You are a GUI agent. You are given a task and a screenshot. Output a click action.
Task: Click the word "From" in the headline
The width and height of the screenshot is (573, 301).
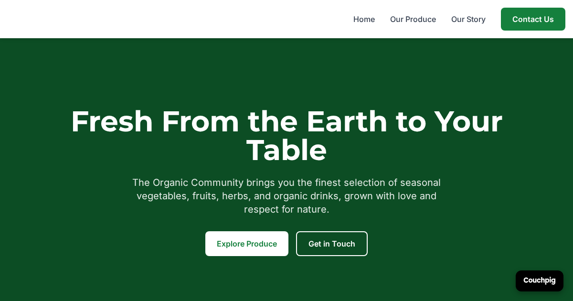(200, 121)
